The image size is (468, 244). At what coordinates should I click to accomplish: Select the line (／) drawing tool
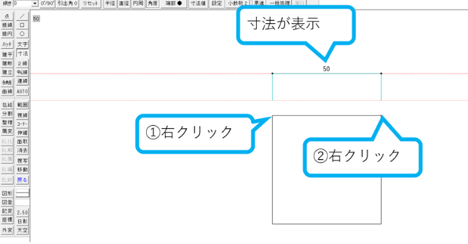(x=22, y=16)
